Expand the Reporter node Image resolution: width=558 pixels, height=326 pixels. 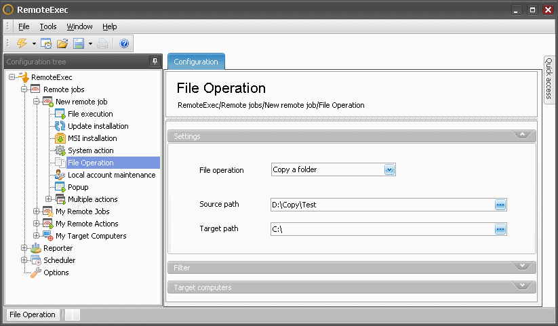click(x=24, y=247)
